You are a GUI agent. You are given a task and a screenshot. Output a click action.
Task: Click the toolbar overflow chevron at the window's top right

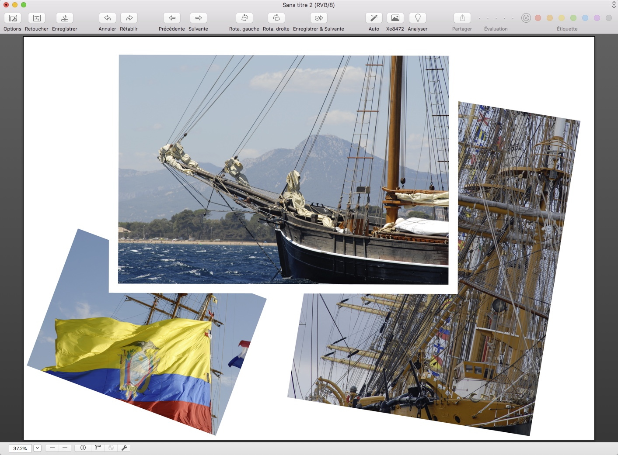pos(614,5)
